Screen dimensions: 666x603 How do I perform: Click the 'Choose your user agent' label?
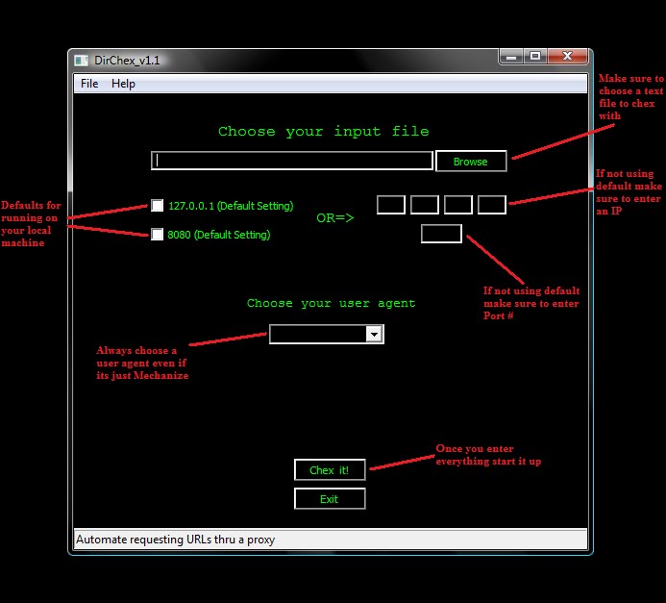click(x=332, y=303)
